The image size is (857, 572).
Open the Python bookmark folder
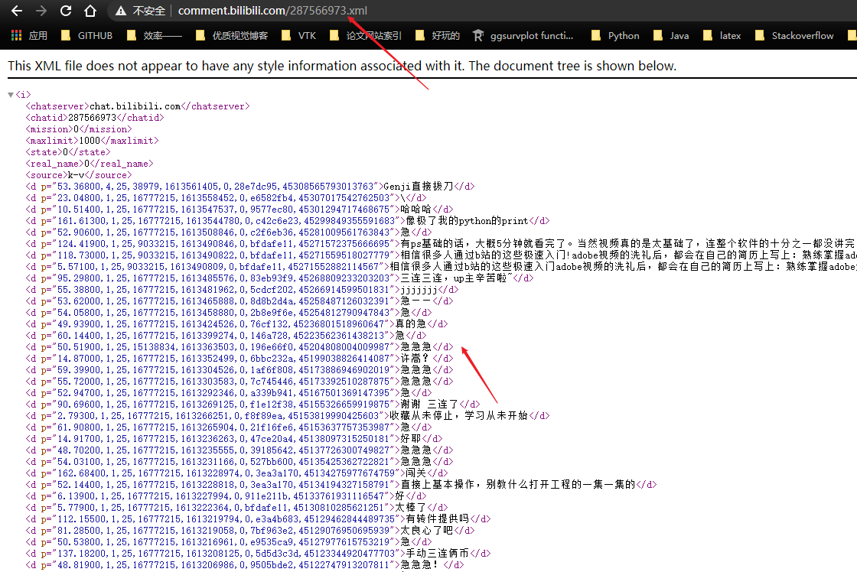pyautogui.click(x=616, y=35)
